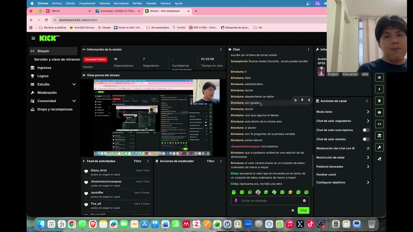Open Finder from the dock

41,224
